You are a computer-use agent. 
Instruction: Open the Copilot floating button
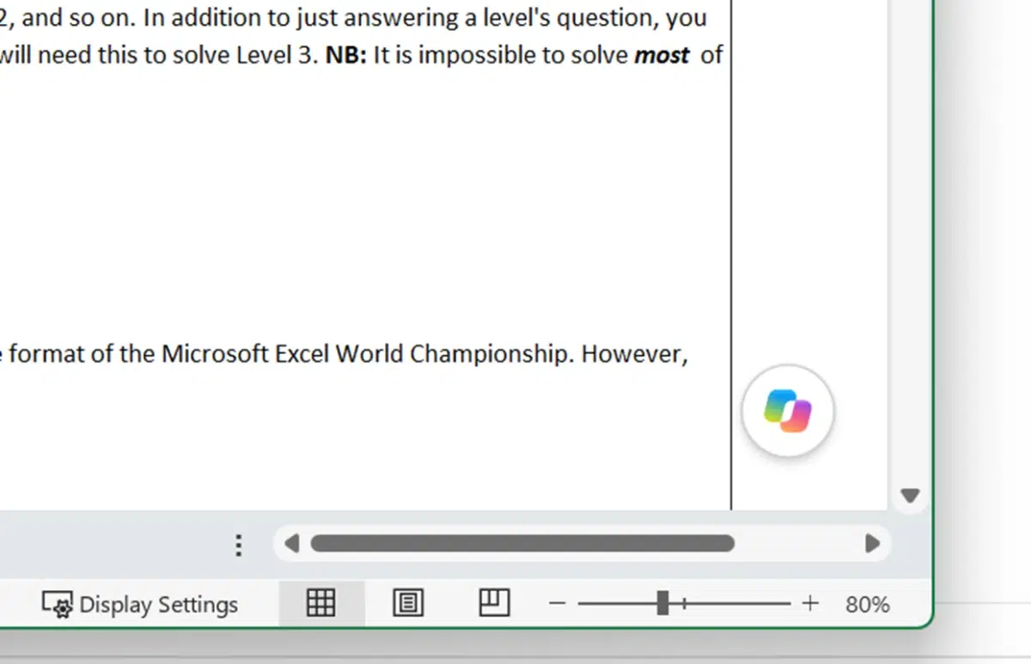pyautogui.click(x=788, y=411)
